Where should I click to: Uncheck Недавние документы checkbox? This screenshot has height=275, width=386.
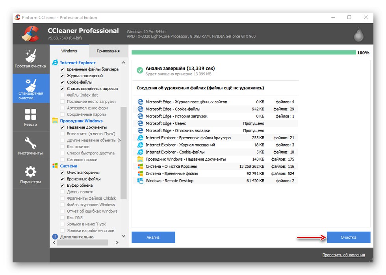click(x=62, y=127)
